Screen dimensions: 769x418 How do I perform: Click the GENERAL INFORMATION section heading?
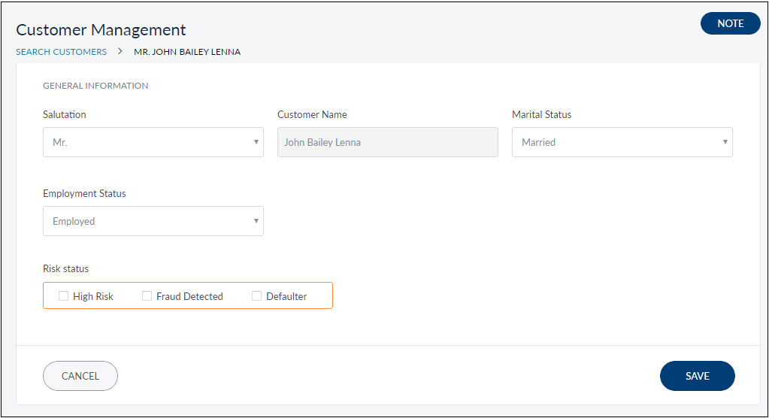[x=95, y=86]
